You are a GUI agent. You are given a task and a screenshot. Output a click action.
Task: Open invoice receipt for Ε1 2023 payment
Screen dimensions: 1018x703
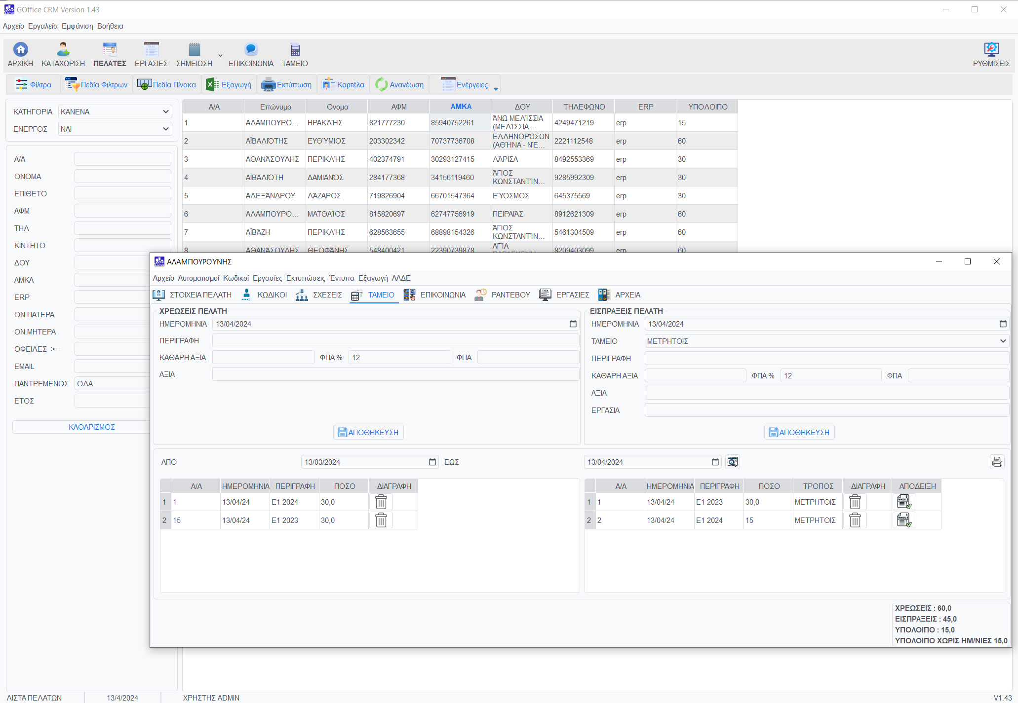point(904,502)
